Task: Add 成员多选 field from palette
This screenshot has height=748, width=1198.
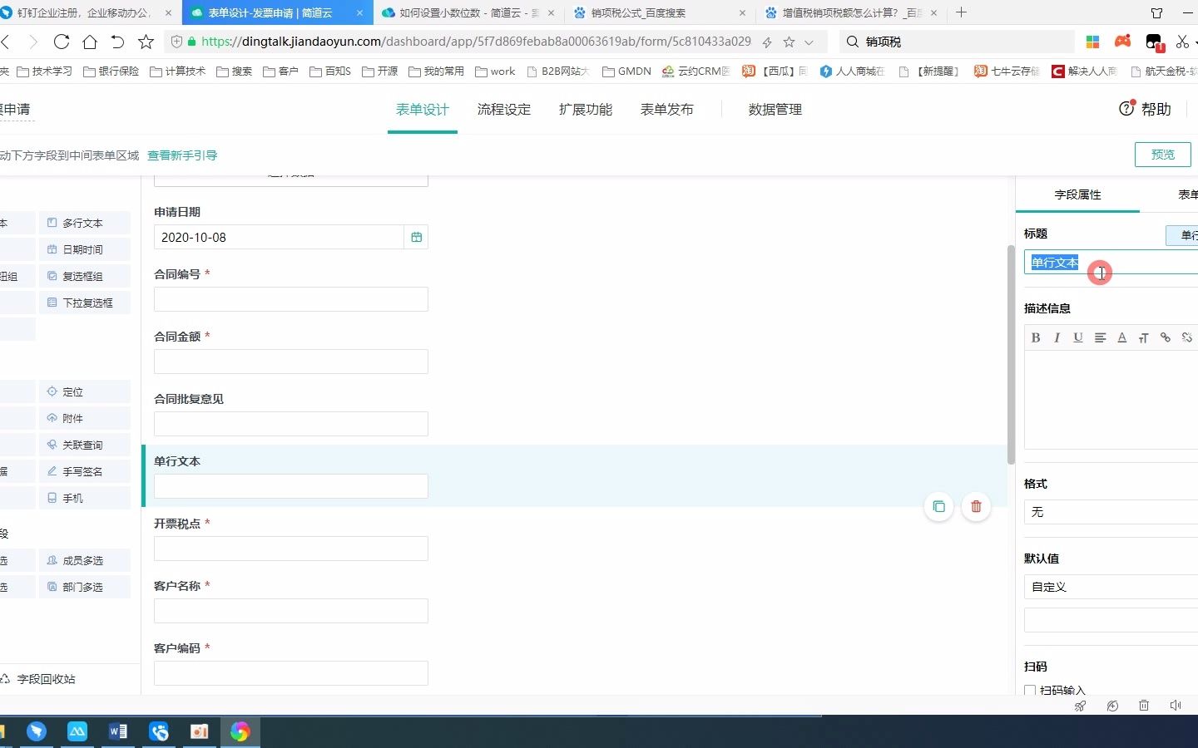Action: [85, 560]
